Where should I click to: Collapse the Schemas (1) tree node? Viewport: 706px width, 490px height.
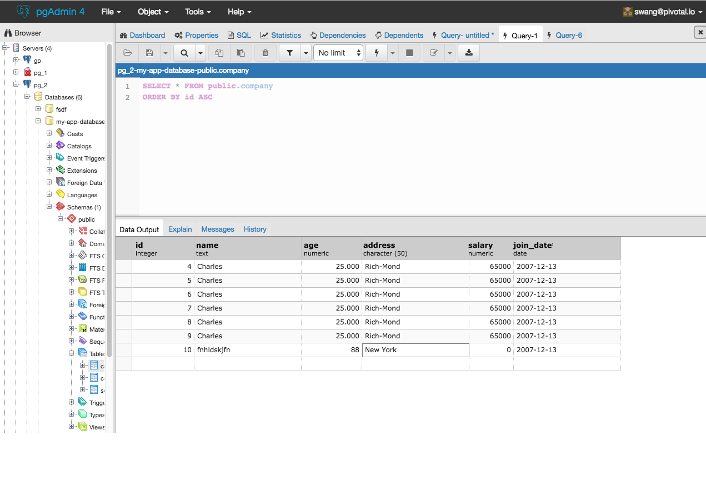(x=49, y=207)
